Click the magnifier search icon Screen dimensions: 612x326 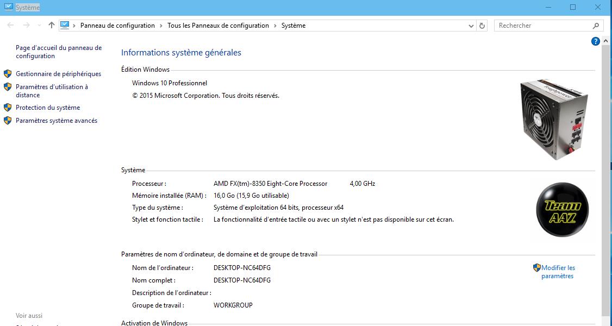point(596,26)
